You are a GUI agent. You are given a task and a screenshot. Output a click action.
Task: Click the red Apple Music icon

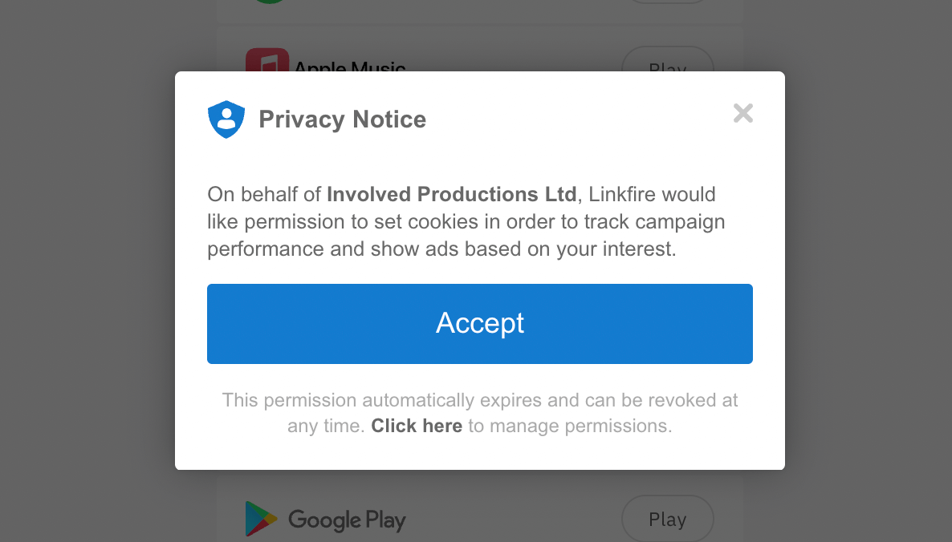point(266,61)
